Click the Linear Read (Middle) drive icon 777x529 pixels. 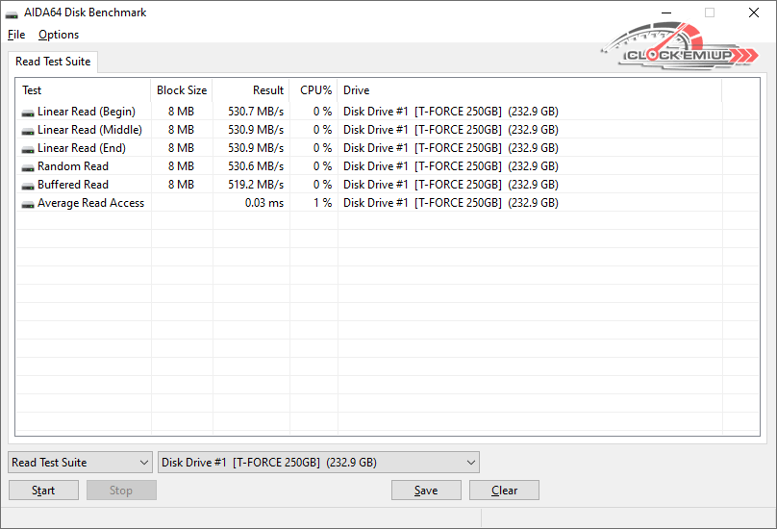(28, 131)
